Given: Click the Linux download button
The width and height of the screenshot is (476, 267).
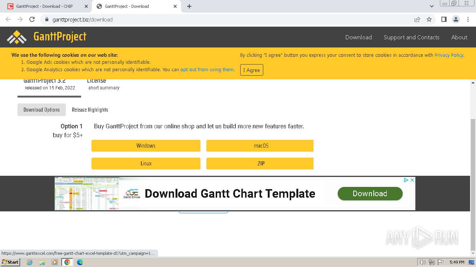Looking at the screenshot, I should click(146, 164).
